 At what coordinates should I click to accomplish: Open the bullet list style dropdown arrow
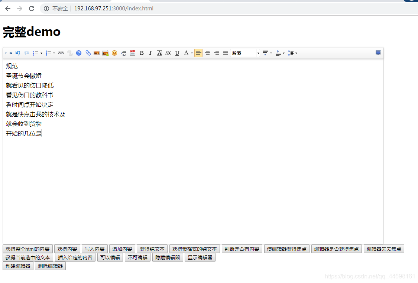point(41,53)
